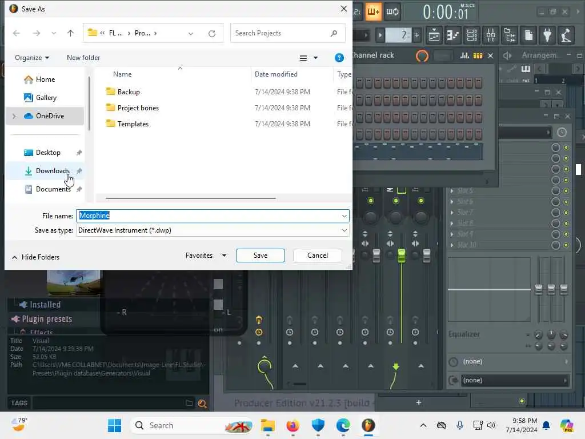
Task: Toggle Channel rack step sequencer view icon
Action: 478,55
